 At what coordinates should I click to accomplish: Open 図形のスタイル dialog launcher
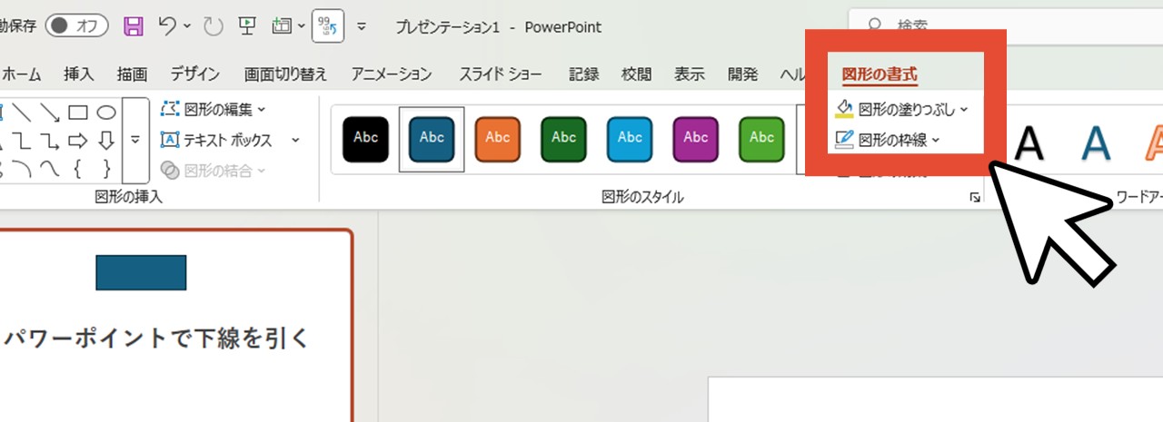(975, 197)
